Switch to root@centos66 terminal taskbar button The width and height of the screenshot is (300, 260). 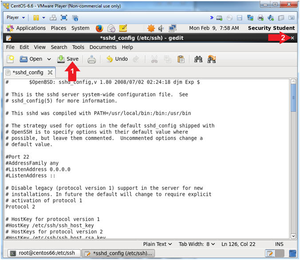[44, 253]
